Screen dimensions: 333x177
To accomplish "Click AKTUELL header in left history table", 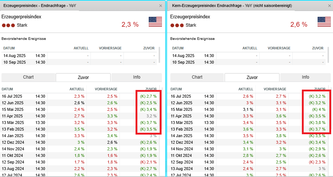I will click(x=77, y=89).
